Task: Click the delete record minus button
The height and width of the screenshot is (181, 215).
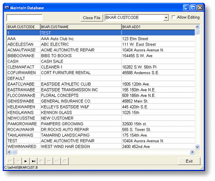Action: [x=49, y=161]
